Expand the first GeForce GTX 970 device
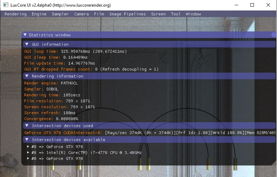The image size is (277, 177). tap(28, 147)
